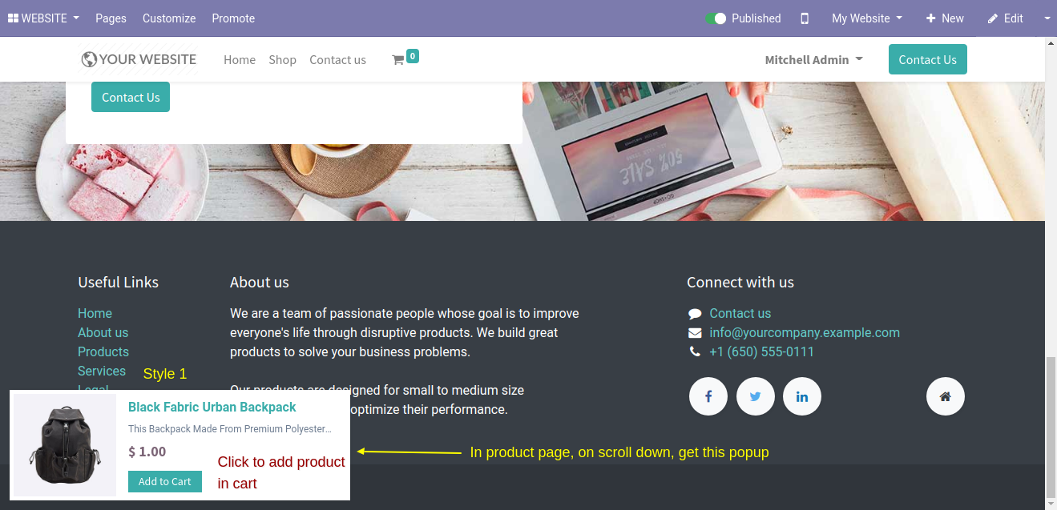The image size is (1057, 510).
Task: Open the Twitter social icon
Action: (756, 396)
